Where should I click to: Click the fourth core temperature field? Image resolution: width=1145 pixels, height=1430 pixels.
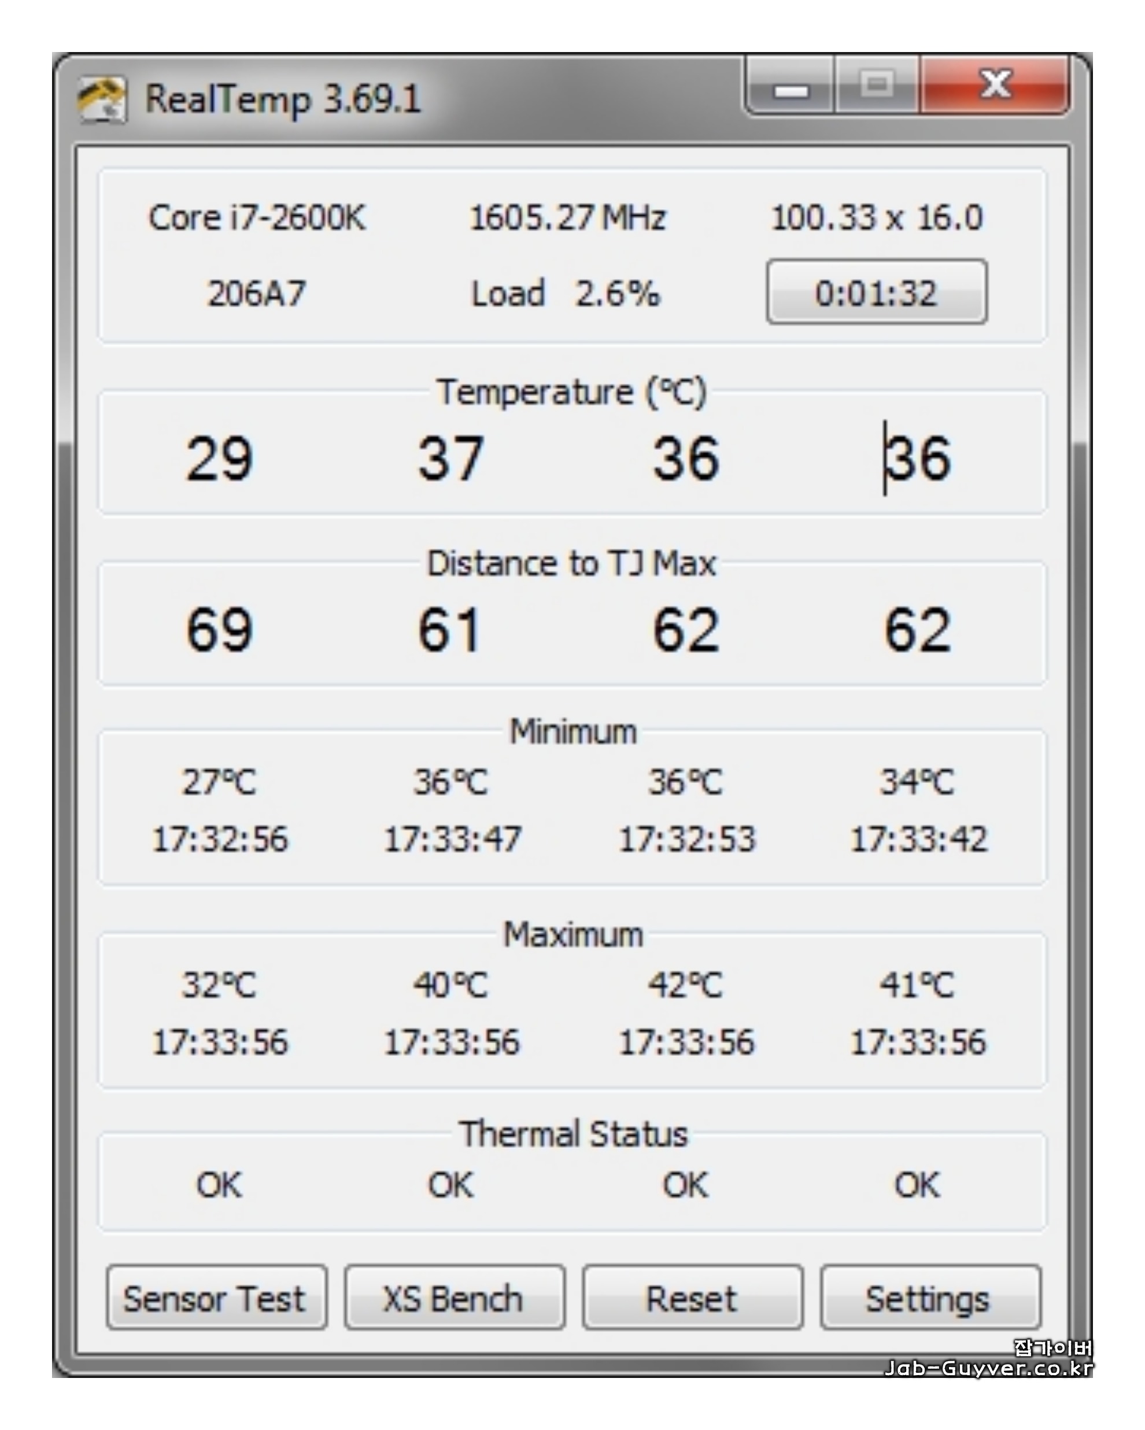coord(919,459)
